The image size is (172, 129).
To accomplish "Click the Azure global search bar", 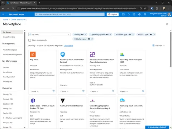I will click(70, 14).
